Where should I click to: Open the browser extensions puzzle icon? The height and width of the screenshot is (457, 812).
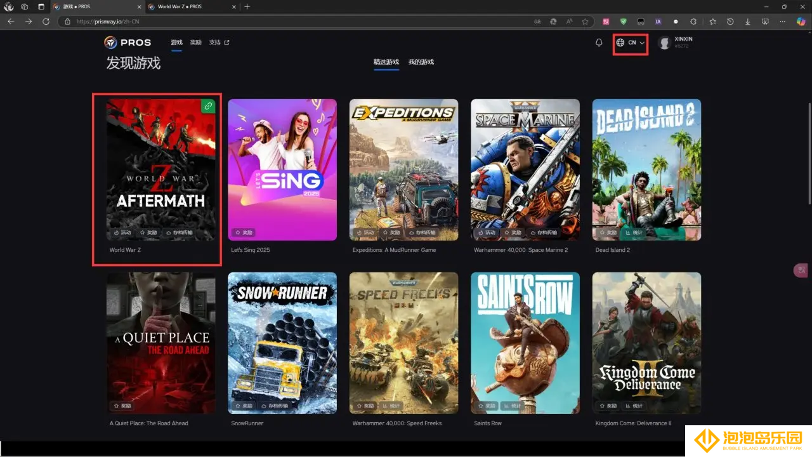click(693, 21)
